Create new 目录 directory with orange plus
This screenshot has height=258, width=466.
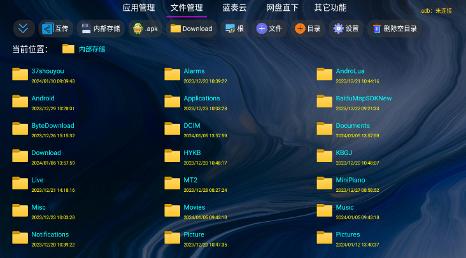(308, 29)
